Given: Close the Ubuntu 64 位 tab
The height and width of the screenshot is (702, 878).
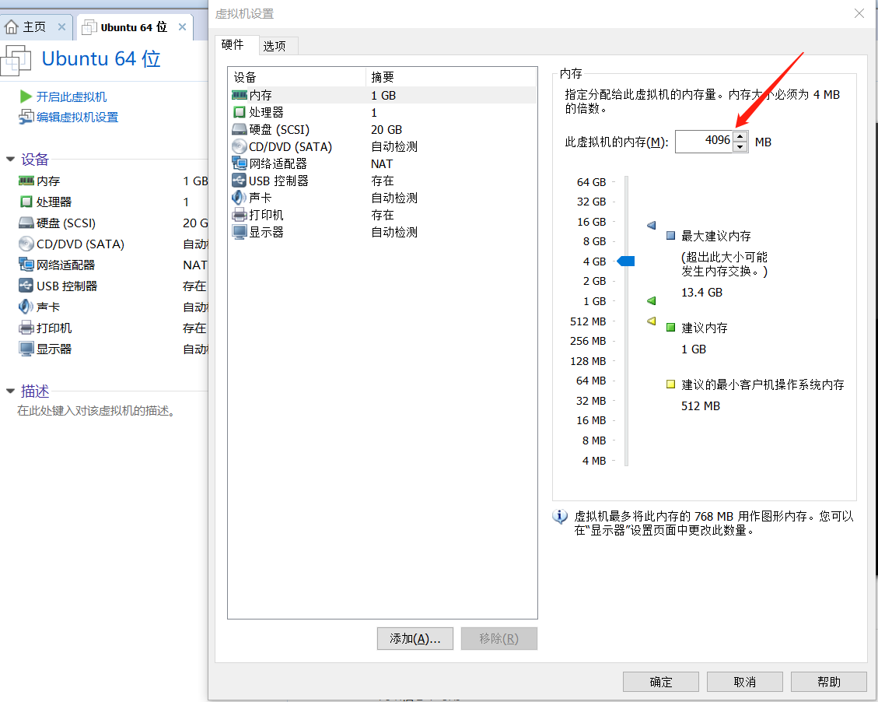Looking at the screenshot, I should pyautogui.click(x=182, y=27).
